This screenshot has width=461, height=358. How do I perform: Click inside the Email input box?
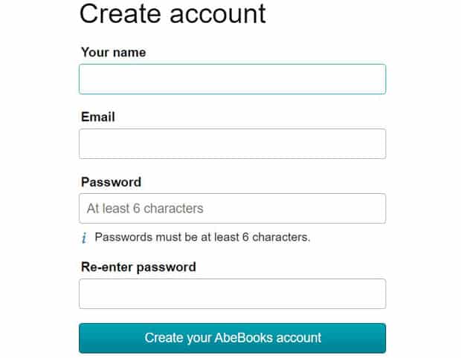(232, 143)
